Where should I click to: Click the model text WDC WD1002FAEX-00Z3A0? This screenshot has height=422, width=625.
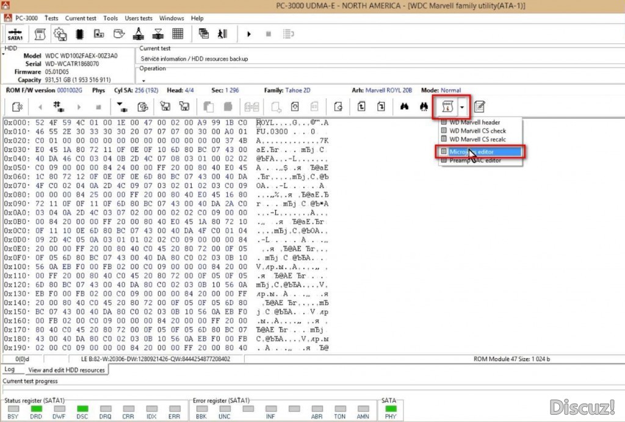click(81, 55)
